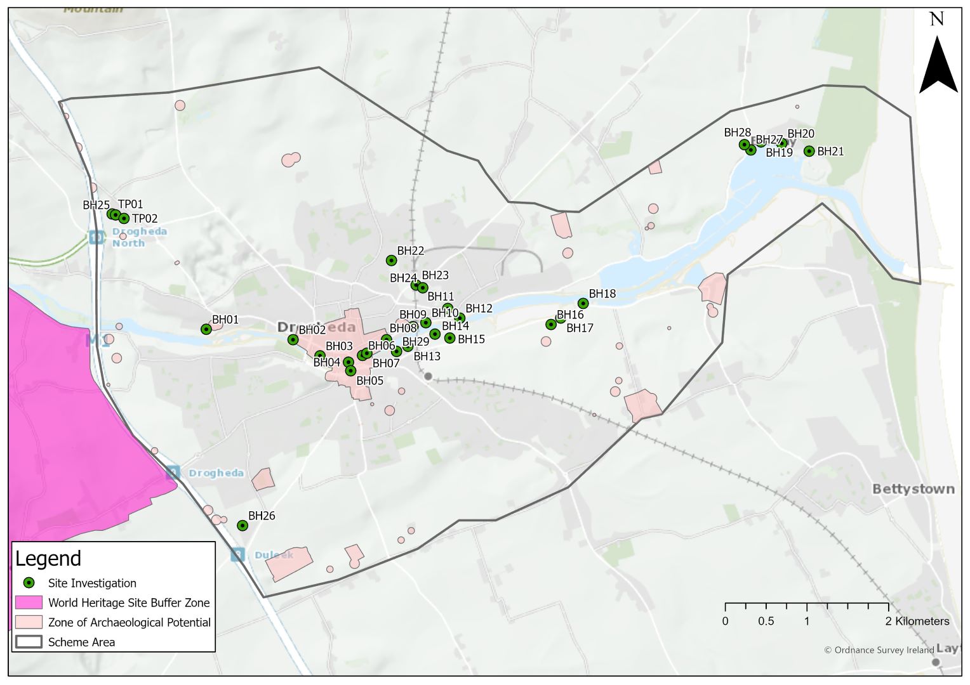Screen dimensions: 970x685
Task: Click the Site Investigation legend symbol
Action: click(x=29, y=583)
